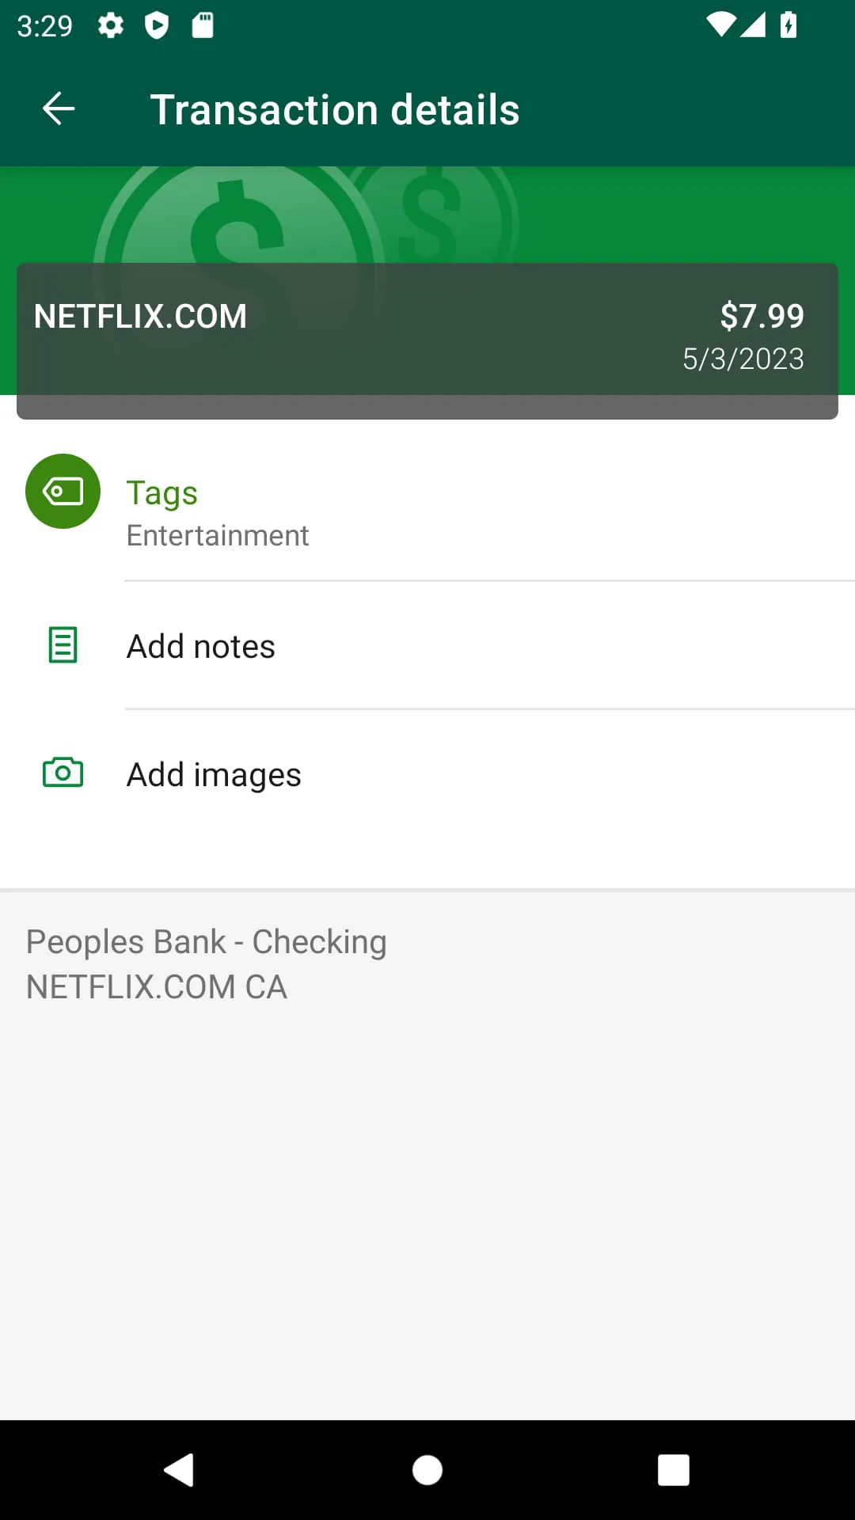Open Add notes
Image resolution: width=855 pixels, height=1520 pixels.
tap(201, 647)
